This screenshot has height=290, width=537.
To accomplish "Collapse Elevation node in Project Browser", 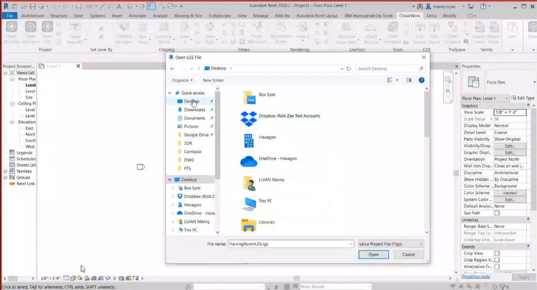I will (12, 122).
